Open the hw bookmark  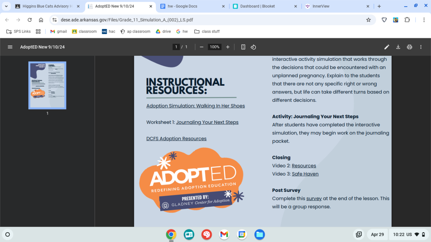pos(182,32)
